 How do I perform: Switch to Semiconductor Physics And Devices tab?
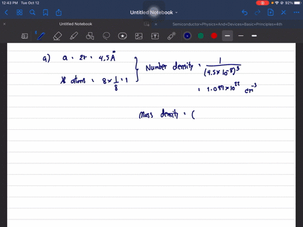coord(227,24)
